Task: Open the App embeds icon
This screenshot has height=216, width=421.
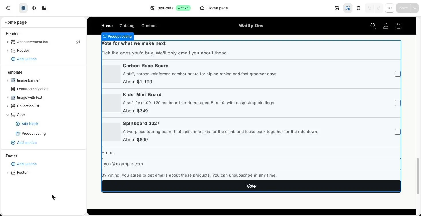Action: tap(44, 8)
